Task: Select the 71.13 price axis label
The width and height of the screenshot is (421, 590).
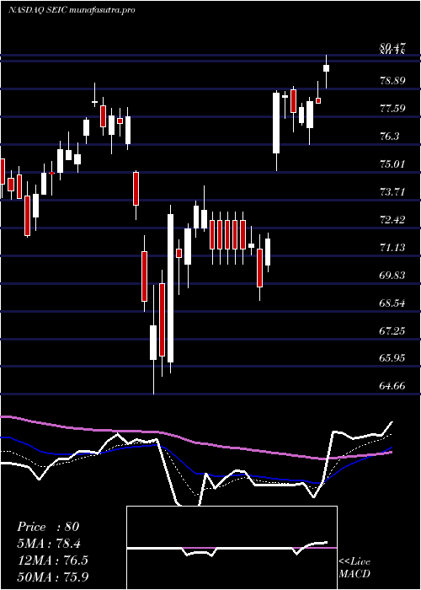Action: [x=393, y=248]
